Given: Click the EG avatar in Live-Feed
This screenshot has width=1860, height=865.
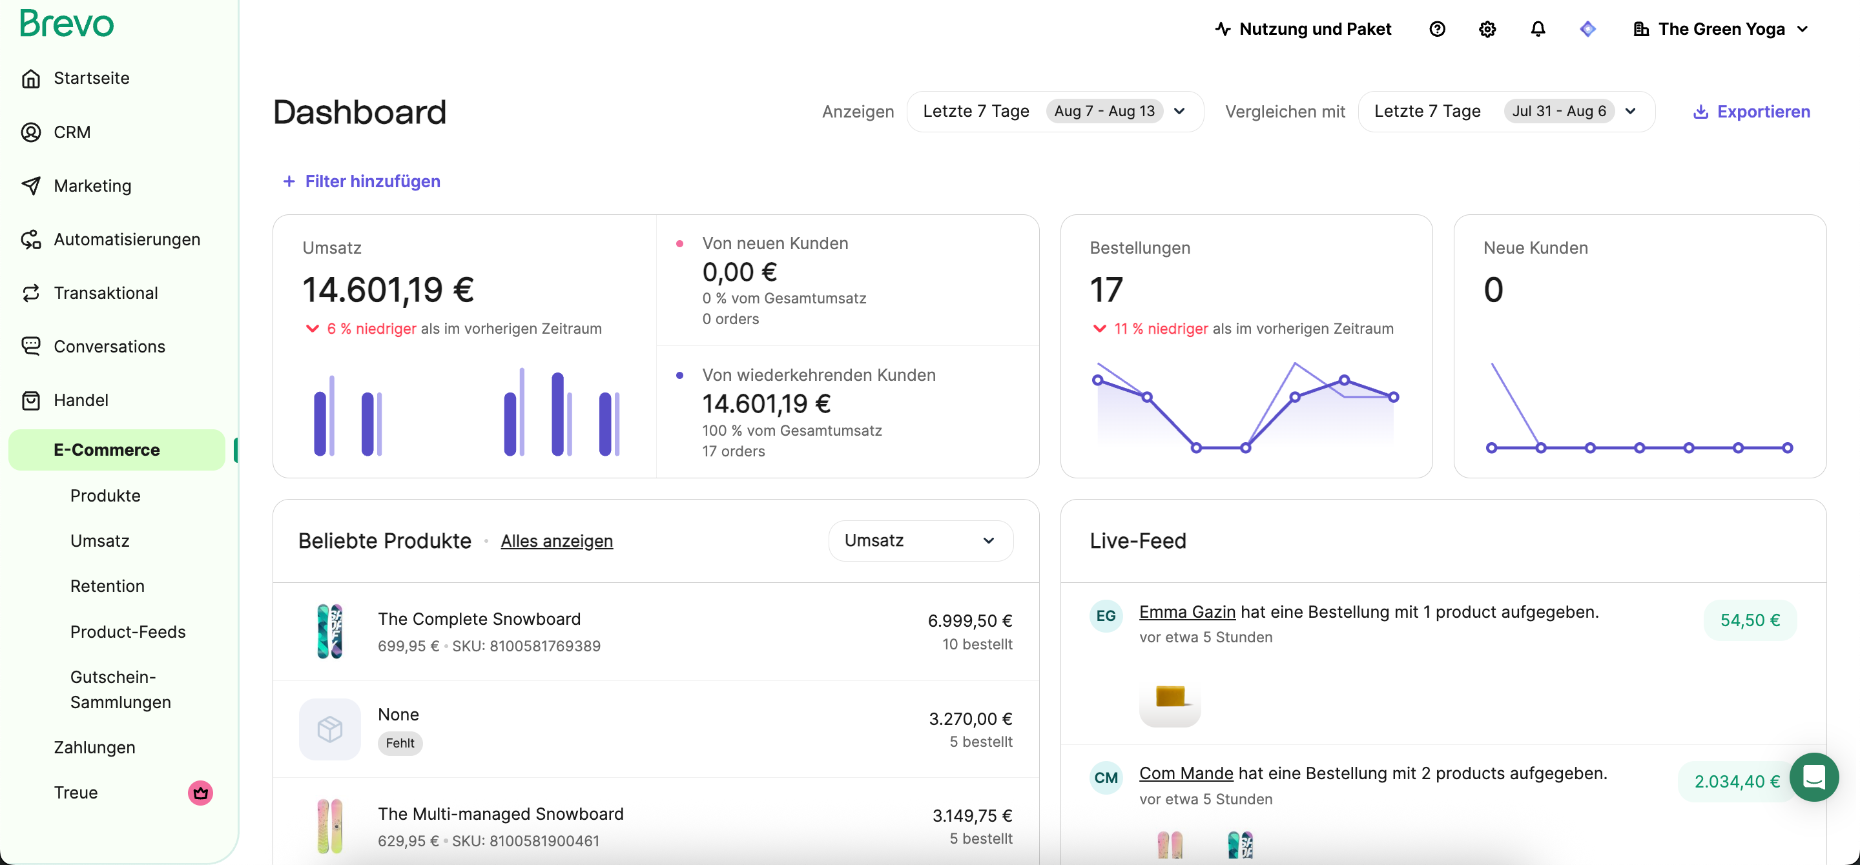Looking at the screenshot, I should 1106,615.
